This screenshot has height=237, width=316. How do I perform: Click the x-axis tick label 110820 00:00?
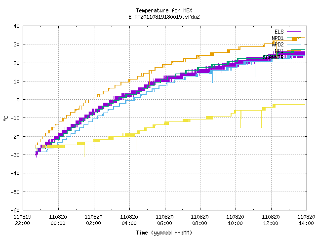click(58, 220)
